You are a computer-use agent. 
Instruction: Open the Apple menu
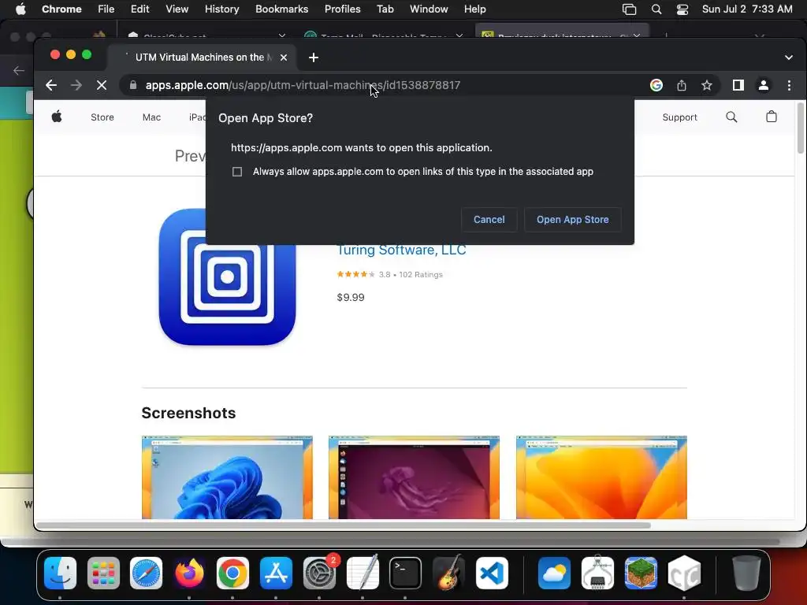point(20,9)
